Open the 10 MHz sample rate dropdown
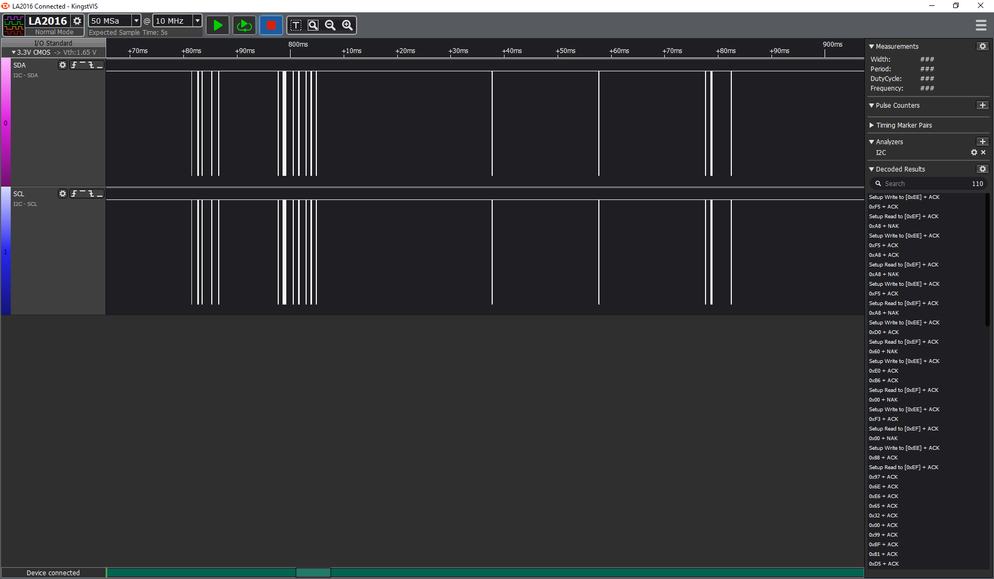994x579 pixels. click(197, 21)
